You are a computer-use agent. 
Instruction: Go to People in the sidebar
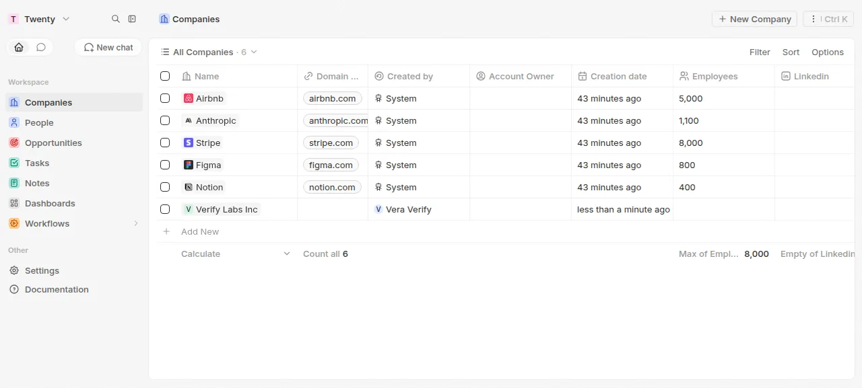click(x=74, y=122)
